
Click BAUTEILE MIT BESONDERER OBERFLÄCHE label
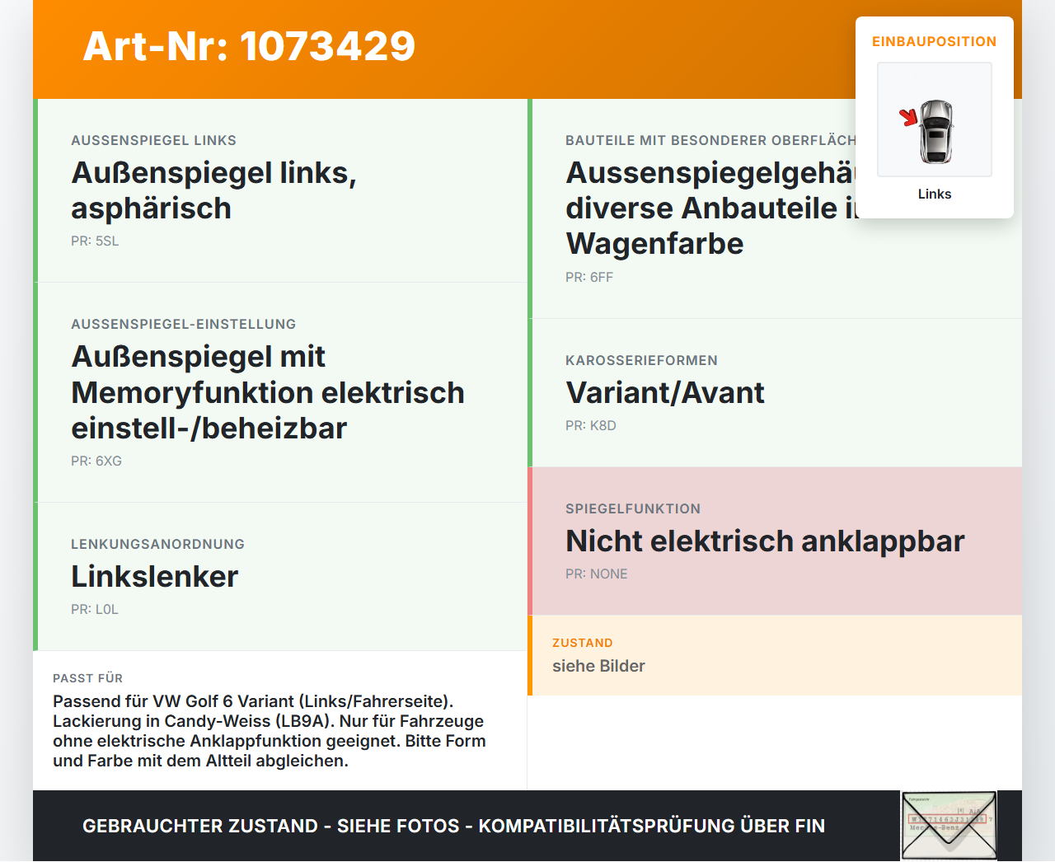710,140
